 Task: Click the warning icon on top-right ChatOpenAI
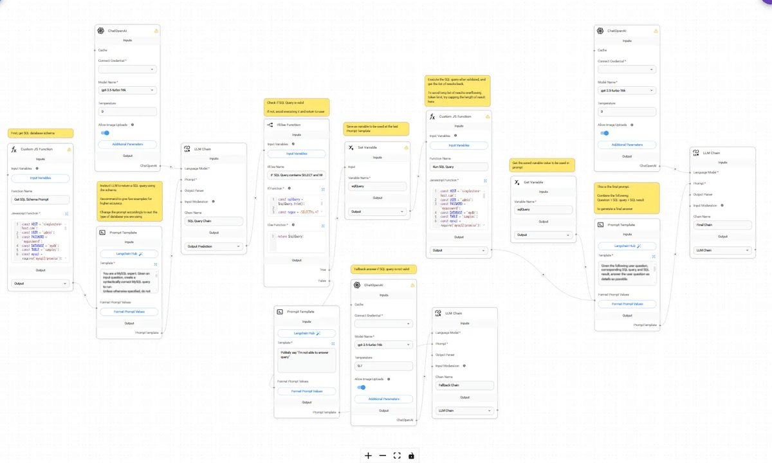(x=655, y=30)
